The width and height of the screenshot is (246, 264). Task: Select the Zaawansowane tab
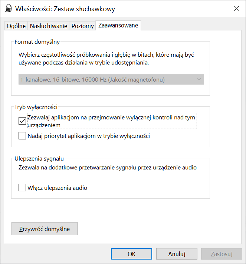tap(118, 26)
